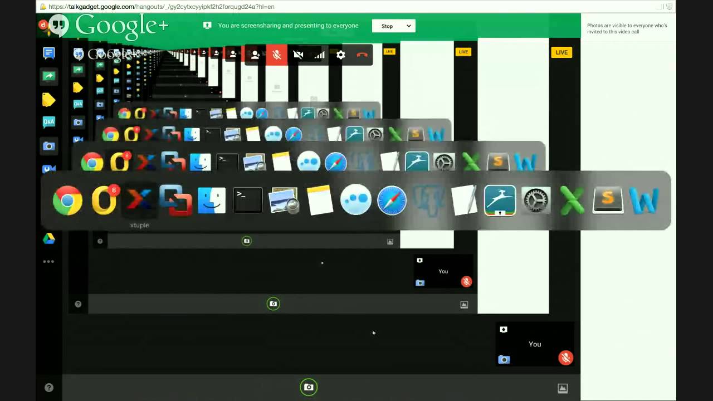Click 'You are screensharing and presenting' text
Screen dimensions: 713x401
click(288, 26)
